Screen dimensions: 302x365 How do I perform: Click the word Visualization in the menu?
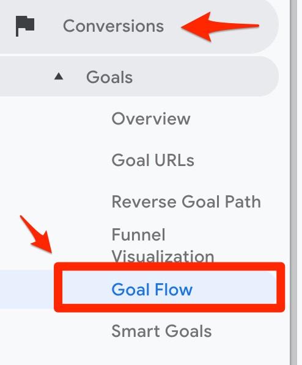pos(163,256)
